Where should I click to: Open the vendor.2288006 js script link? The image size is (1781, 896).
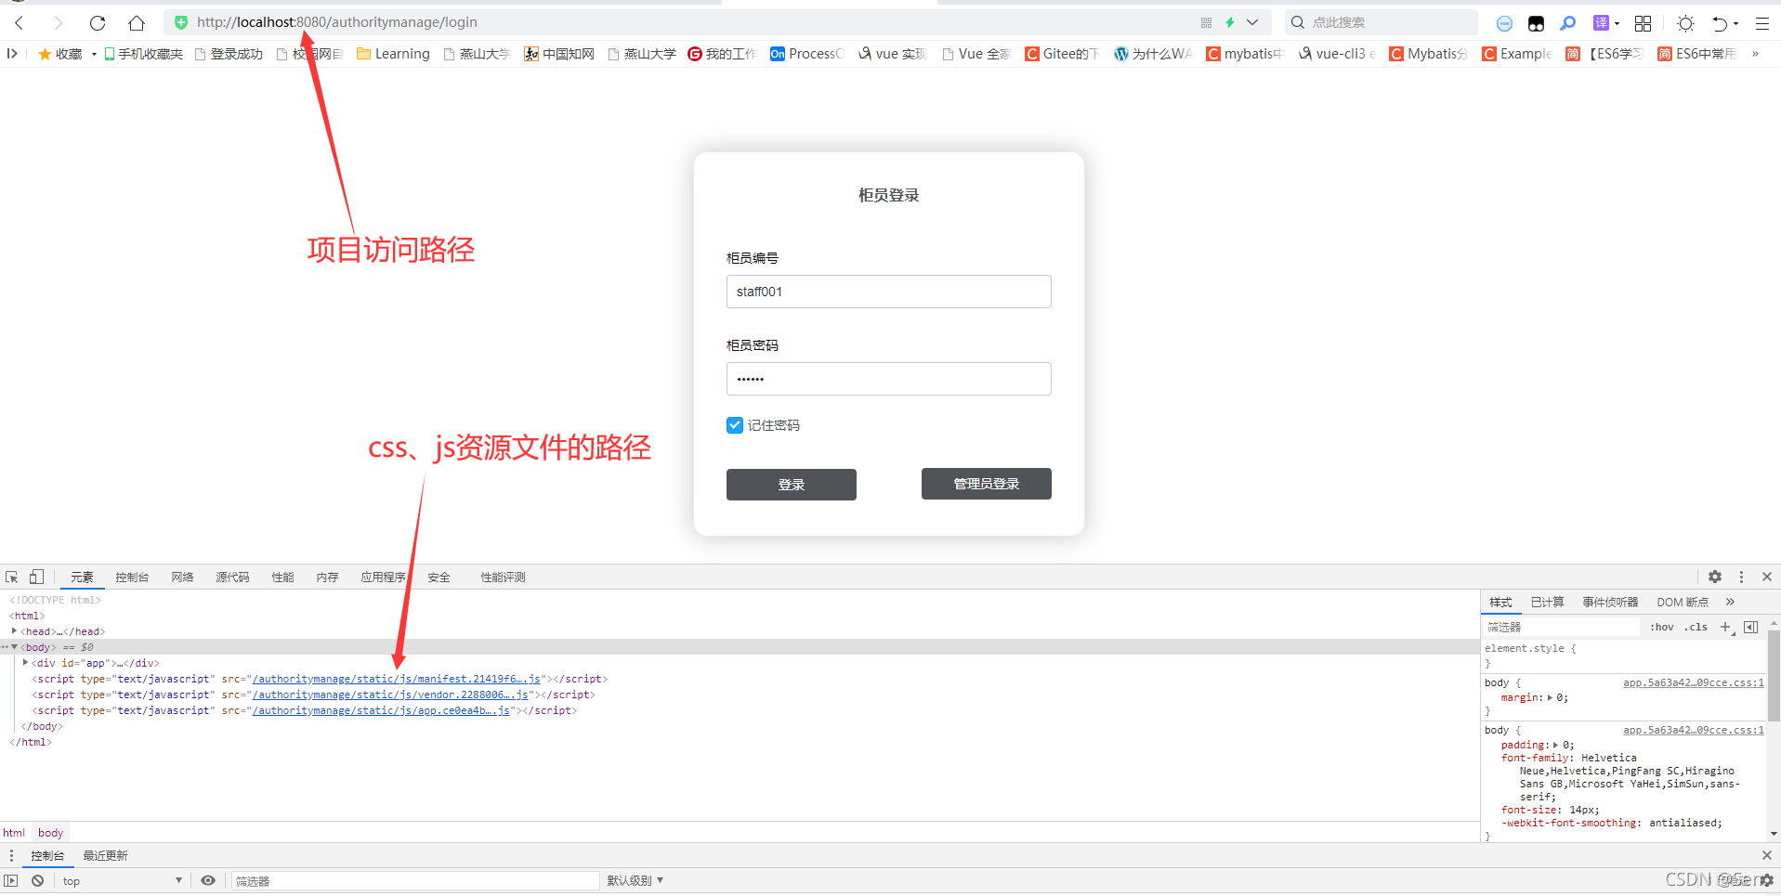click(x=390, y=695)
